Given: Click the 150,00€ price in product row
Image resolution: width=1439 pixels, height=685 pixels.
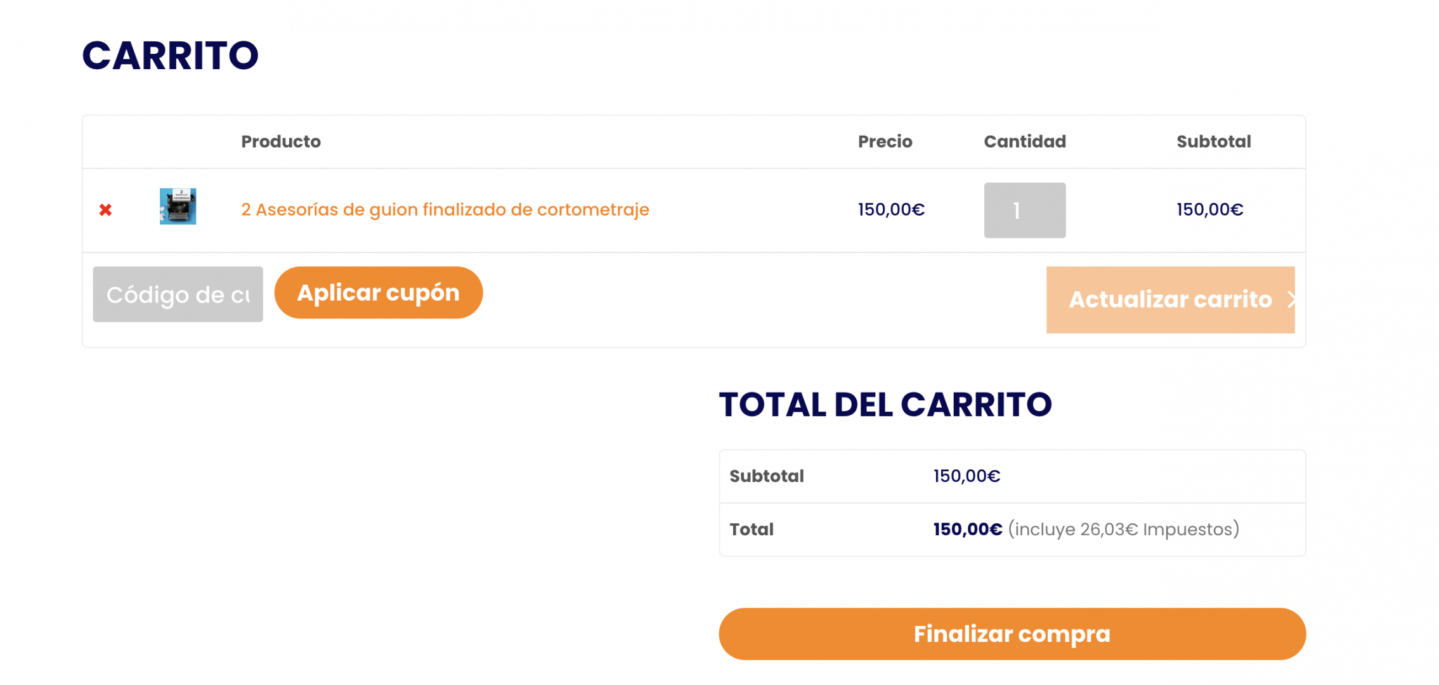Looking at the screenshot, I should (891, 209).
